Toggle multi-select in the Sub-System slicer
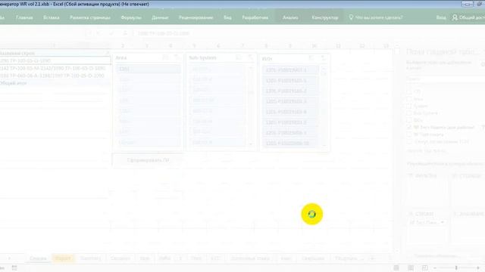Screen dimensions: 485x272 tap(239, 57)
